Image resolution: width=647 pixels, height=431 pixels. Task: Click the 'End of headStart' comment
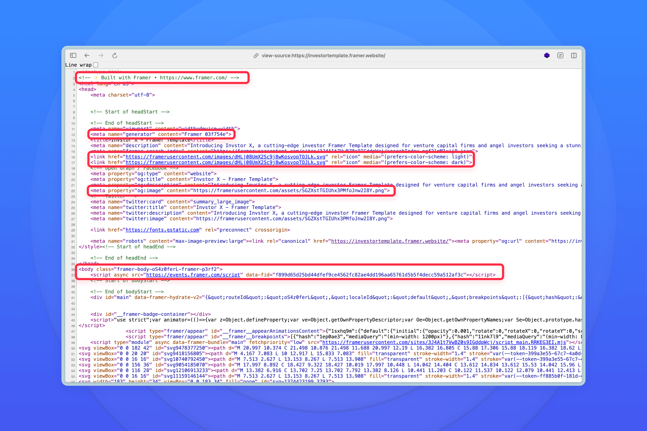pyautogui.click(x=127, y=123)
